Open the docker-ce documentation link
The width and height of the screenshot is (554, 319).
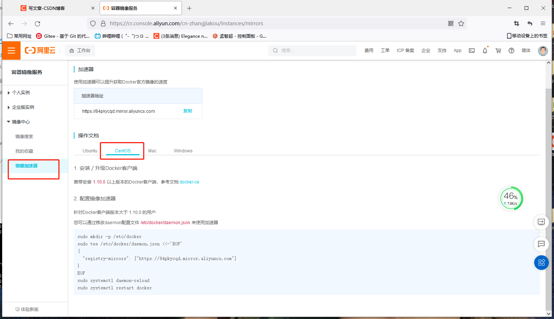(x=189, y=182)
